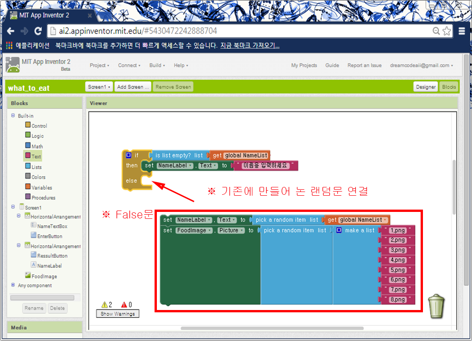Collapse the Built-in tree node

point(13,116)
